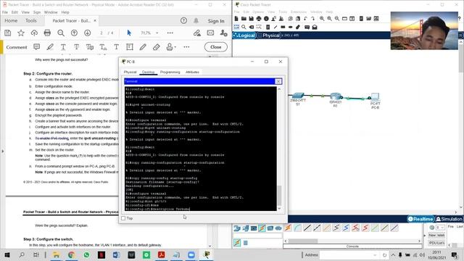This screenshot has height=261, width=464.
Task: Pick the automatic connection lightning cable
Action: (288, 228)
